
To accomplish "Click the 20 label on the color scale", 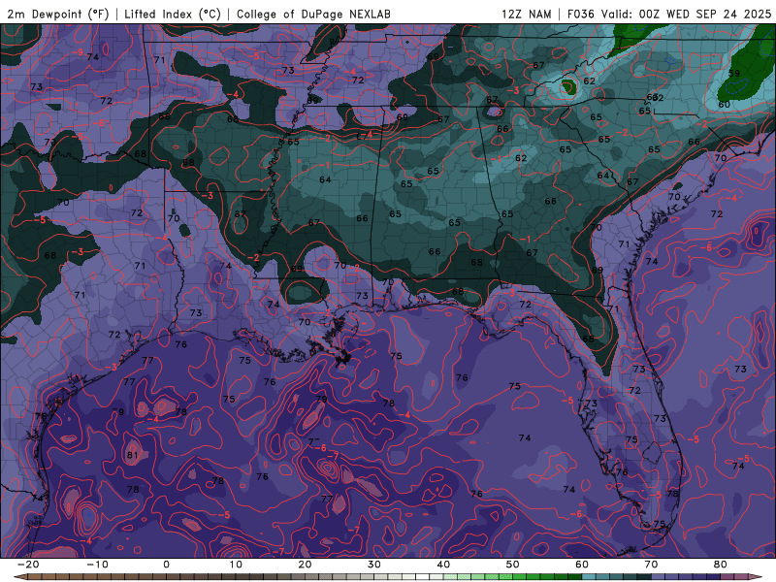I will tap(305, 565).
